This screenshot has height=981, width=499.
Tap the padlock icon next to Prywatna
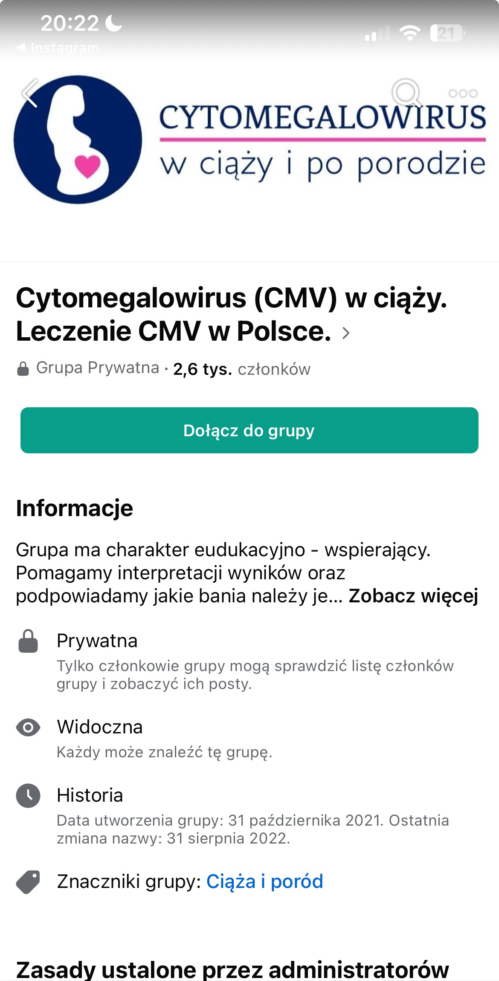28,641
